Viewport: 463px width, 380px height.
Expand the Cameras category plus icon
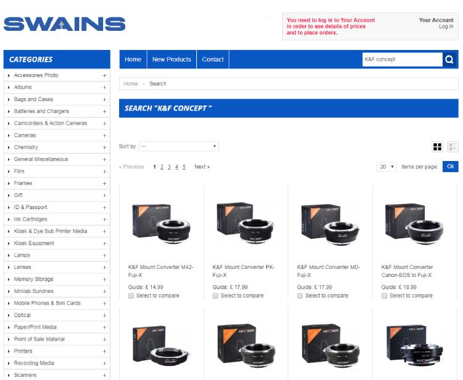point(104,135)
